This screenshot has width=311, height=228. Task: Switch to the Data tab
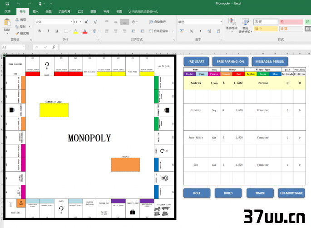94,11
